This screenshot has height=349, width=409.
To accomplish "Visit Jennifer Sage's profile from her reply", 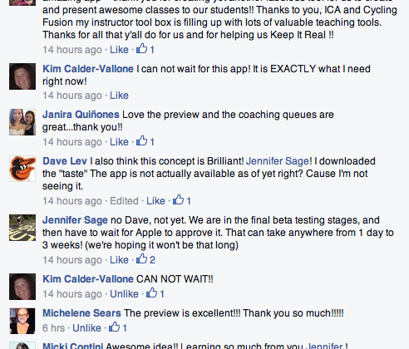I will tap(75, 220).
